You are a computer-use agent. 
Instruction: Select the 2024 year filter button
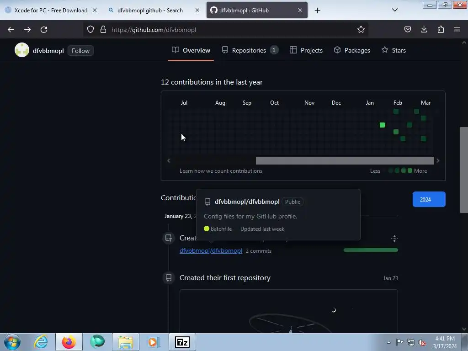point(429,199)
